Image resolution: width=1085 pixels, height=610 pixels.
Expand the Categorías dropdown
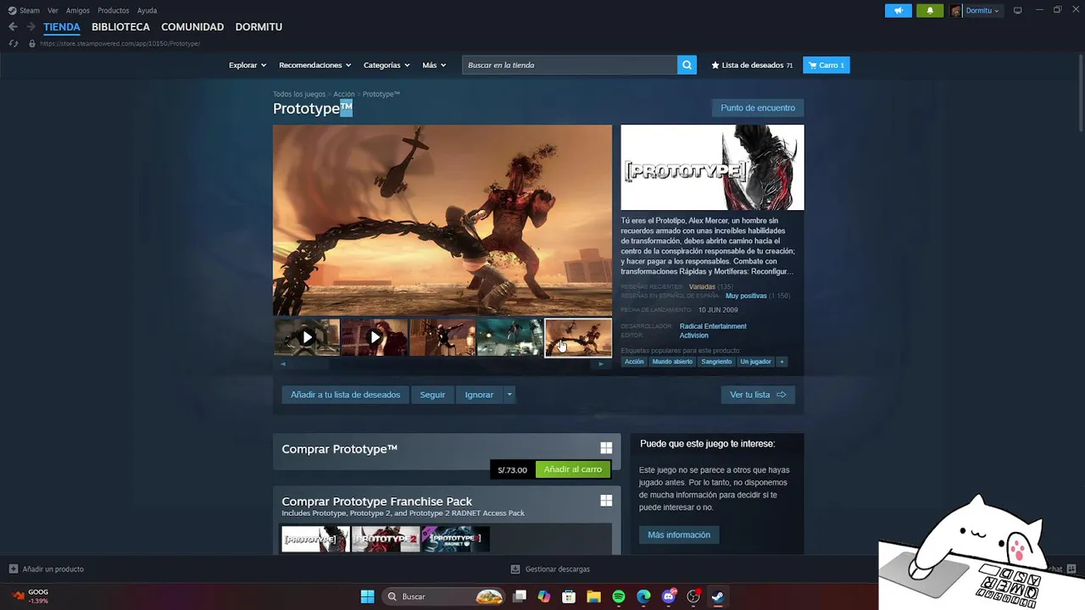pyautogui.click(x=387, y=65)
